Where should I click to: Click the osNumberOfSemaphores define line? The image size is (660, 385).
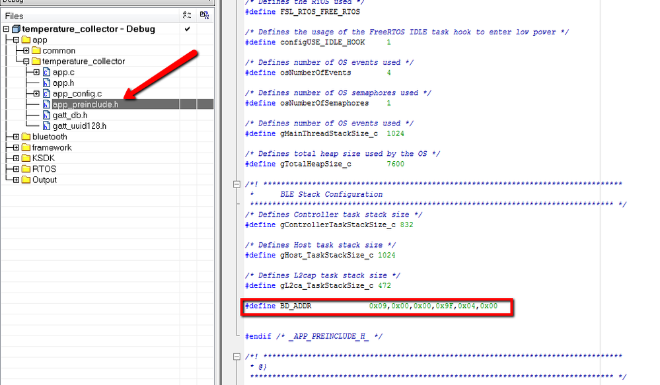[x=318, y=103]
